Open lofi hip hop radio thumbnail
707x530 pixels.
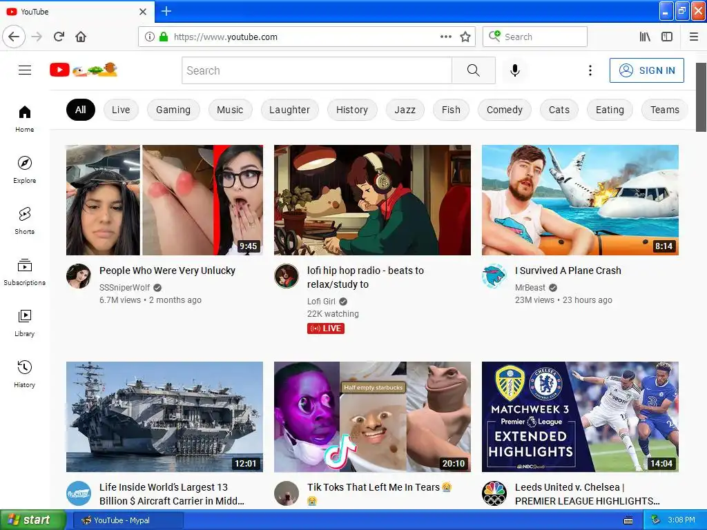pos(372,200)
